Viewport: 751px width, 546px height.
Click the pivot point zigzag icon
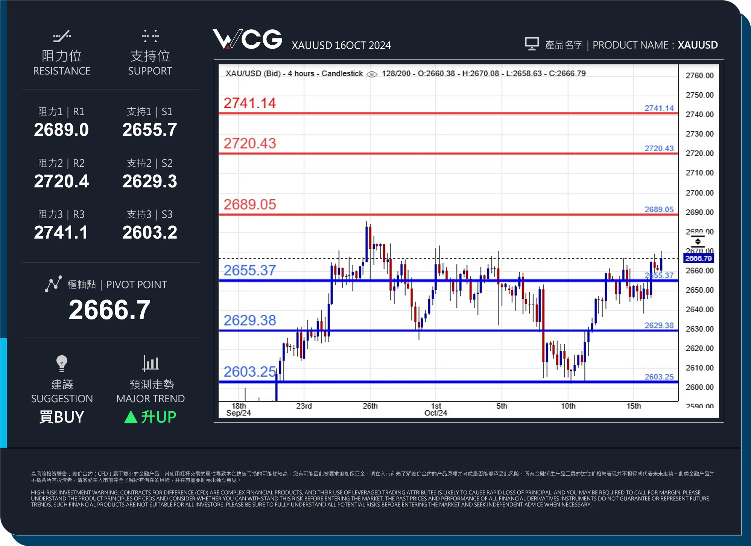pyautogui.click(x=53, y=284)
